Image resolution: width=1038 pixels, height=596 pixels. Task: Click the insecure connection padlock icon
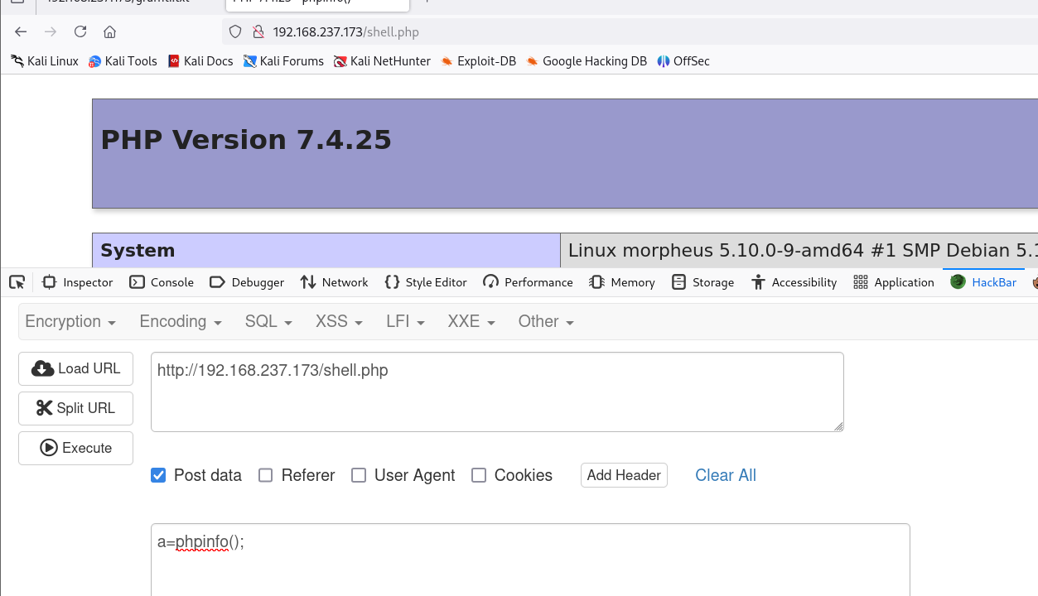point(258,31)
